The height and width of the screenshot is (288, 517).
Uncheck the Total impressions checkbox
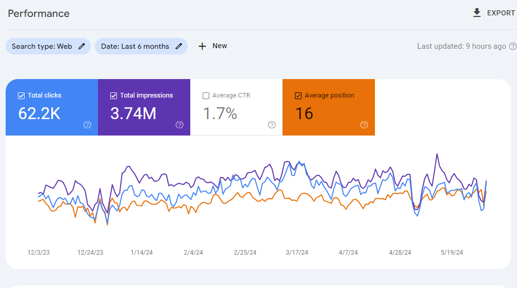coord(113,95)
